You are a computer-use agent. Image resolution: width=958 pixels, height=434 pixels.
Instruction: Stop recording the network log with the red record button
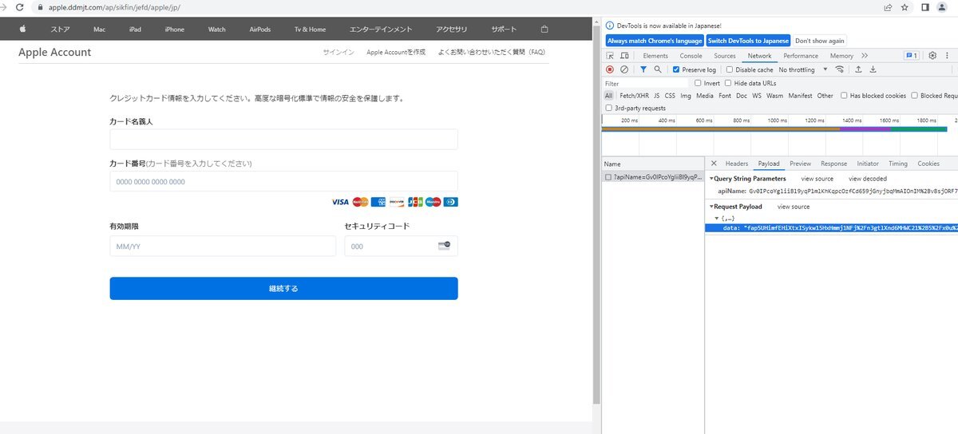[610, 69]
